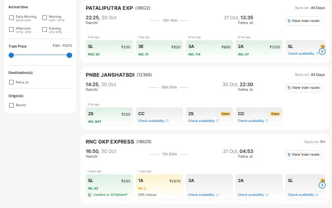The height and width of the screenshot is (208, 332).
Task: Click Tatkal badge on Janshatbdi CC card
Action: point(275,114)
